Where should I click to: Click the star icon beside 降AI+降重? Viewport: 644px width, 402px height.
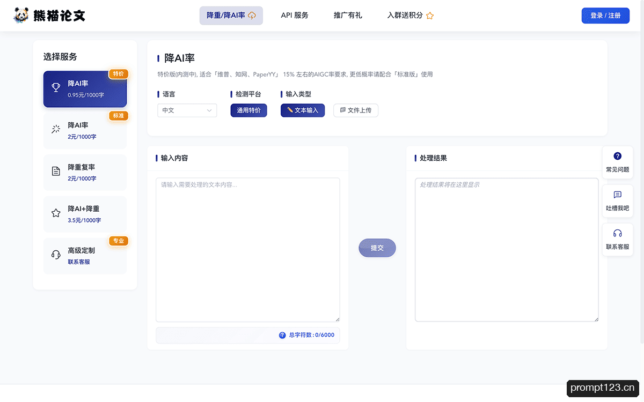tap(56, 213)
